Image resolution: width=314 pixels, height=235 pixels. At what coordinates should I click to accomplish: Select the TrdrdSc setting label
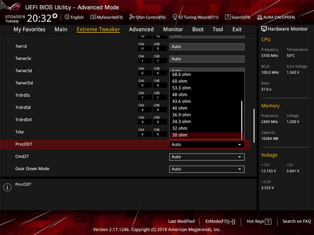pyautogui.click(x=23, y=95)
